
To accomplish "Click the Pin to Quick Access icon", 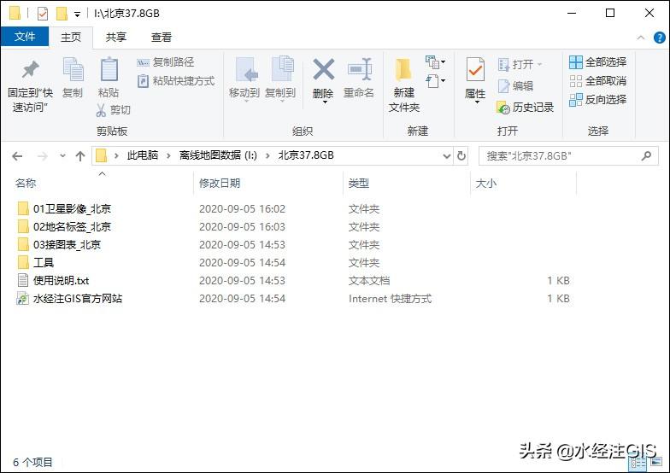I will tap(30, 71).
